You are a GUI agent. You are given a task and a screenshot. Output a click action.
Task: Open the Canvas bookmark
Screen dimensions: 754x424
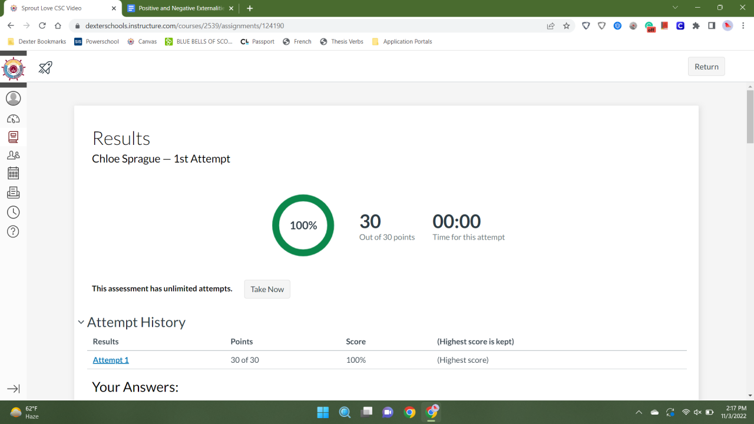click(x=142, y=42)
